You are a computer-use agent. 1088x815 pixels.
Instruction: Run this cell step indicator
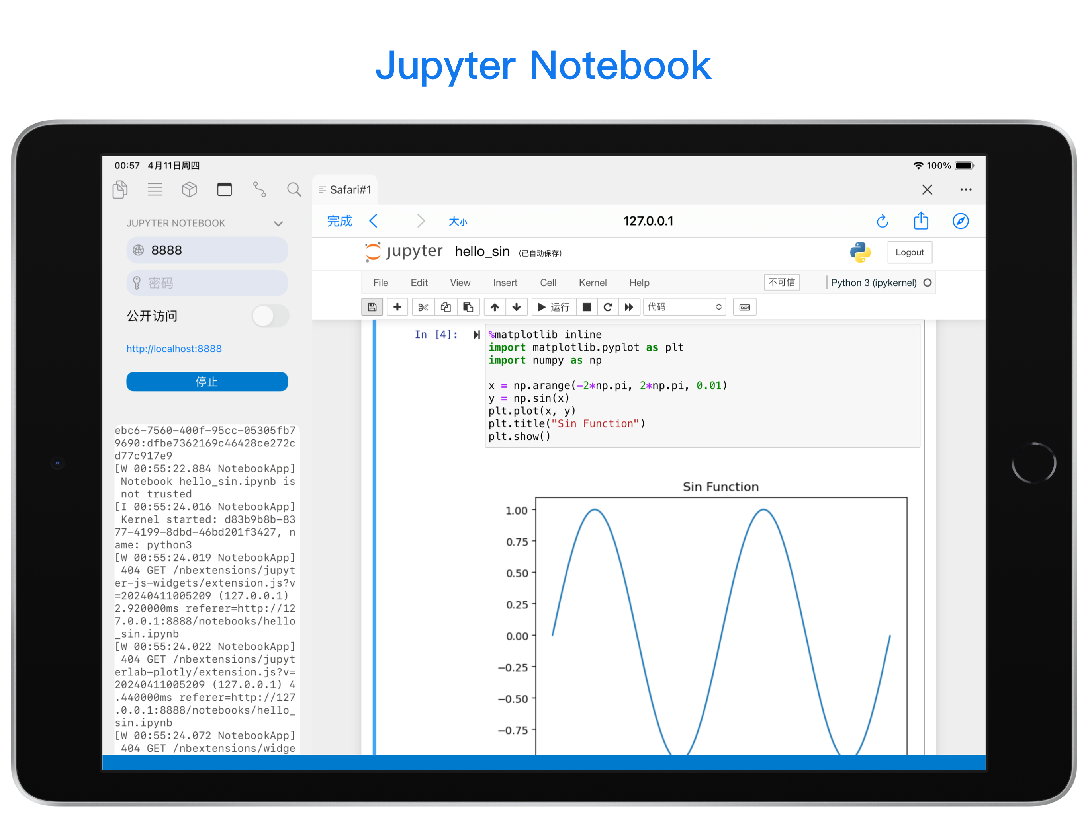coord(476,335)
